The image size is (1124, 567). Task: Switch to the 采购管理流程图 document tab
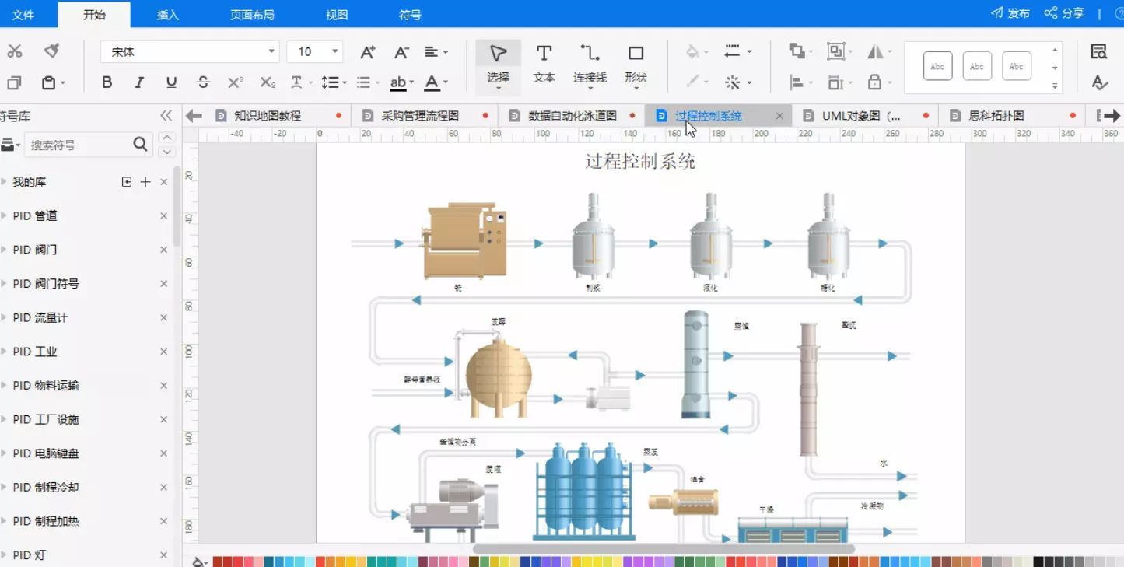click(420, 116)
